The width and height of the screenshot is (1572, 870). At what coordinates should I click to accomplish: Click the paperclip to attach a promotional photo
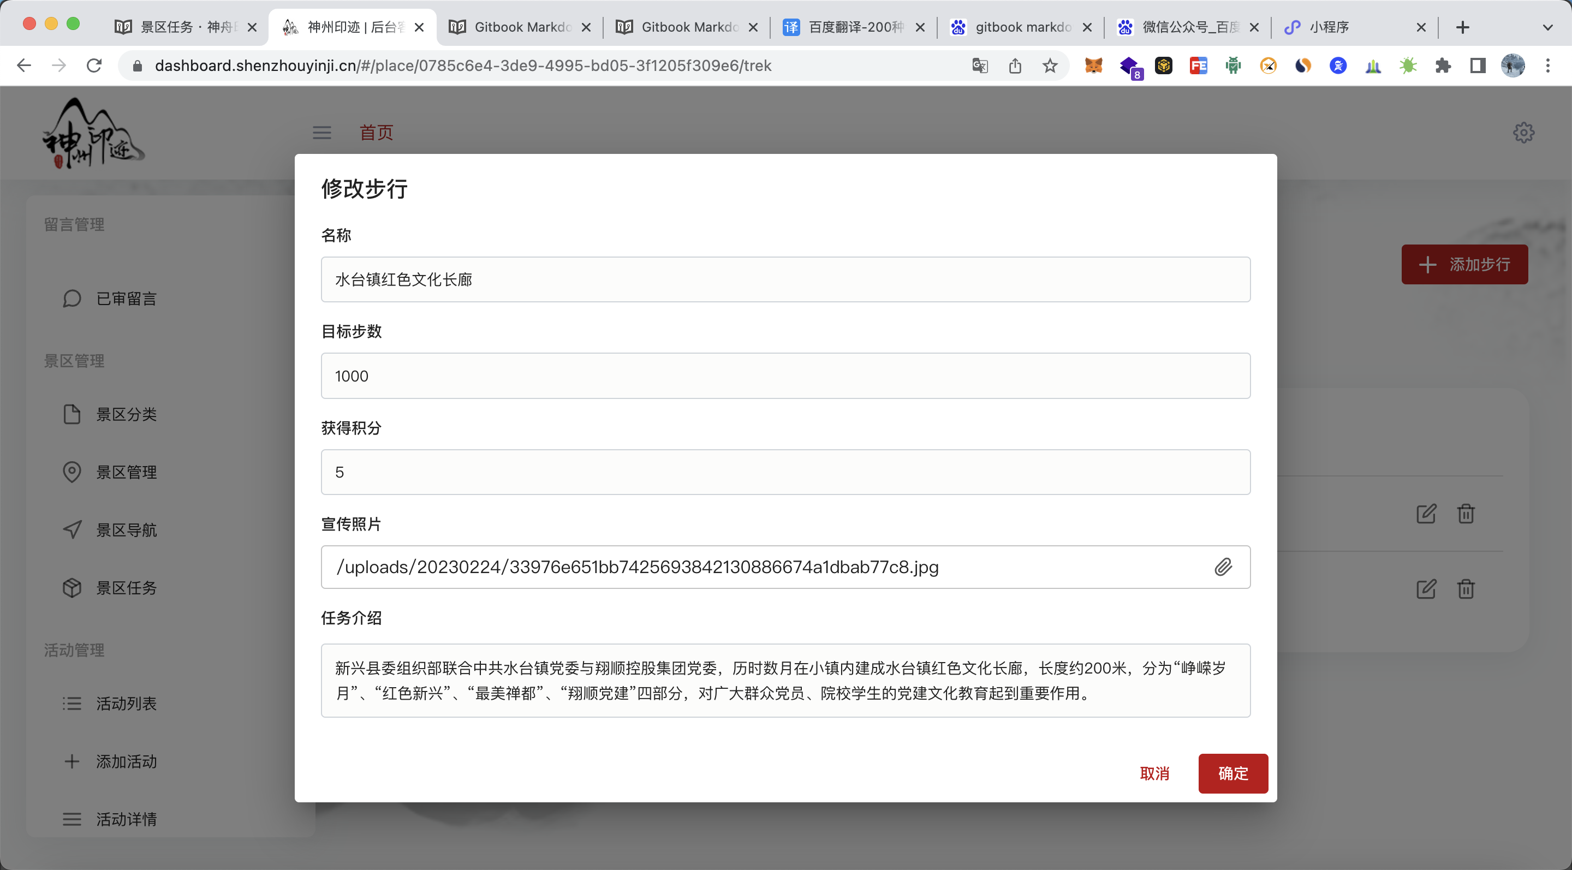[x=1224, y=567]
